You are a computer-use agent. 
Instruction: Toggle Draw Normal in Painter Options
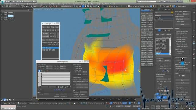coord(75,68)
